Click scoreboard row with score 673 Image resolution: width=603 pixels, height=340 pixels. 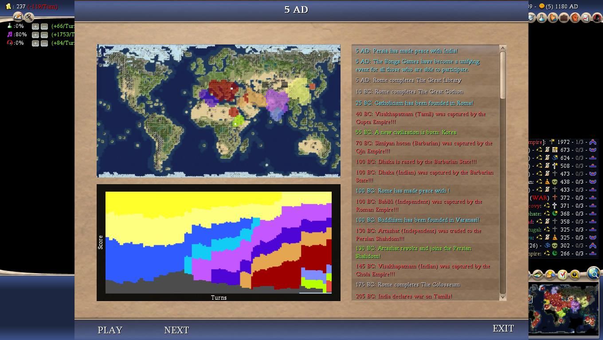[x=563, y=150]
